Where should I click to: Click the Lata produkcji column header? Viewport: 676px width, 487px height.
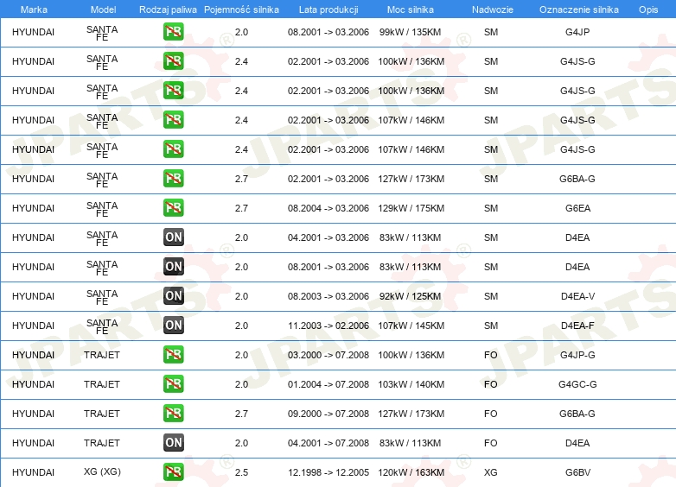(x=328, y=9)
